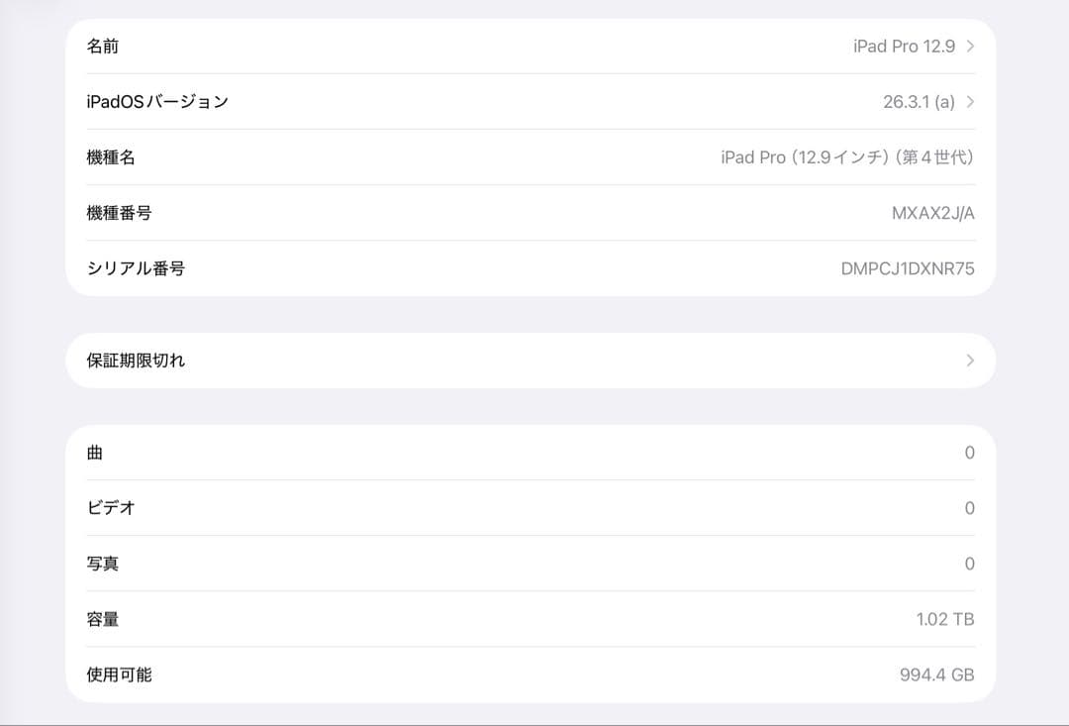This screenshot has width=1069, height=726.
Task: Expand the iPadOSバージョン chevron
Action: (970, 102)
